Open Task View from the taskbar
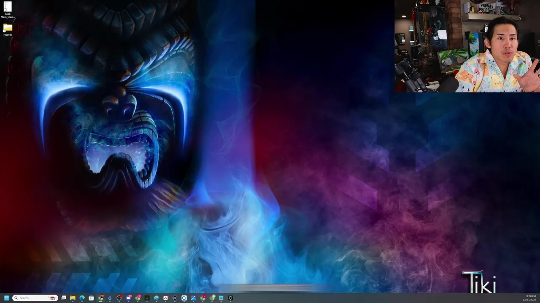Screen dimensions: 540x303 pos(64,298)
